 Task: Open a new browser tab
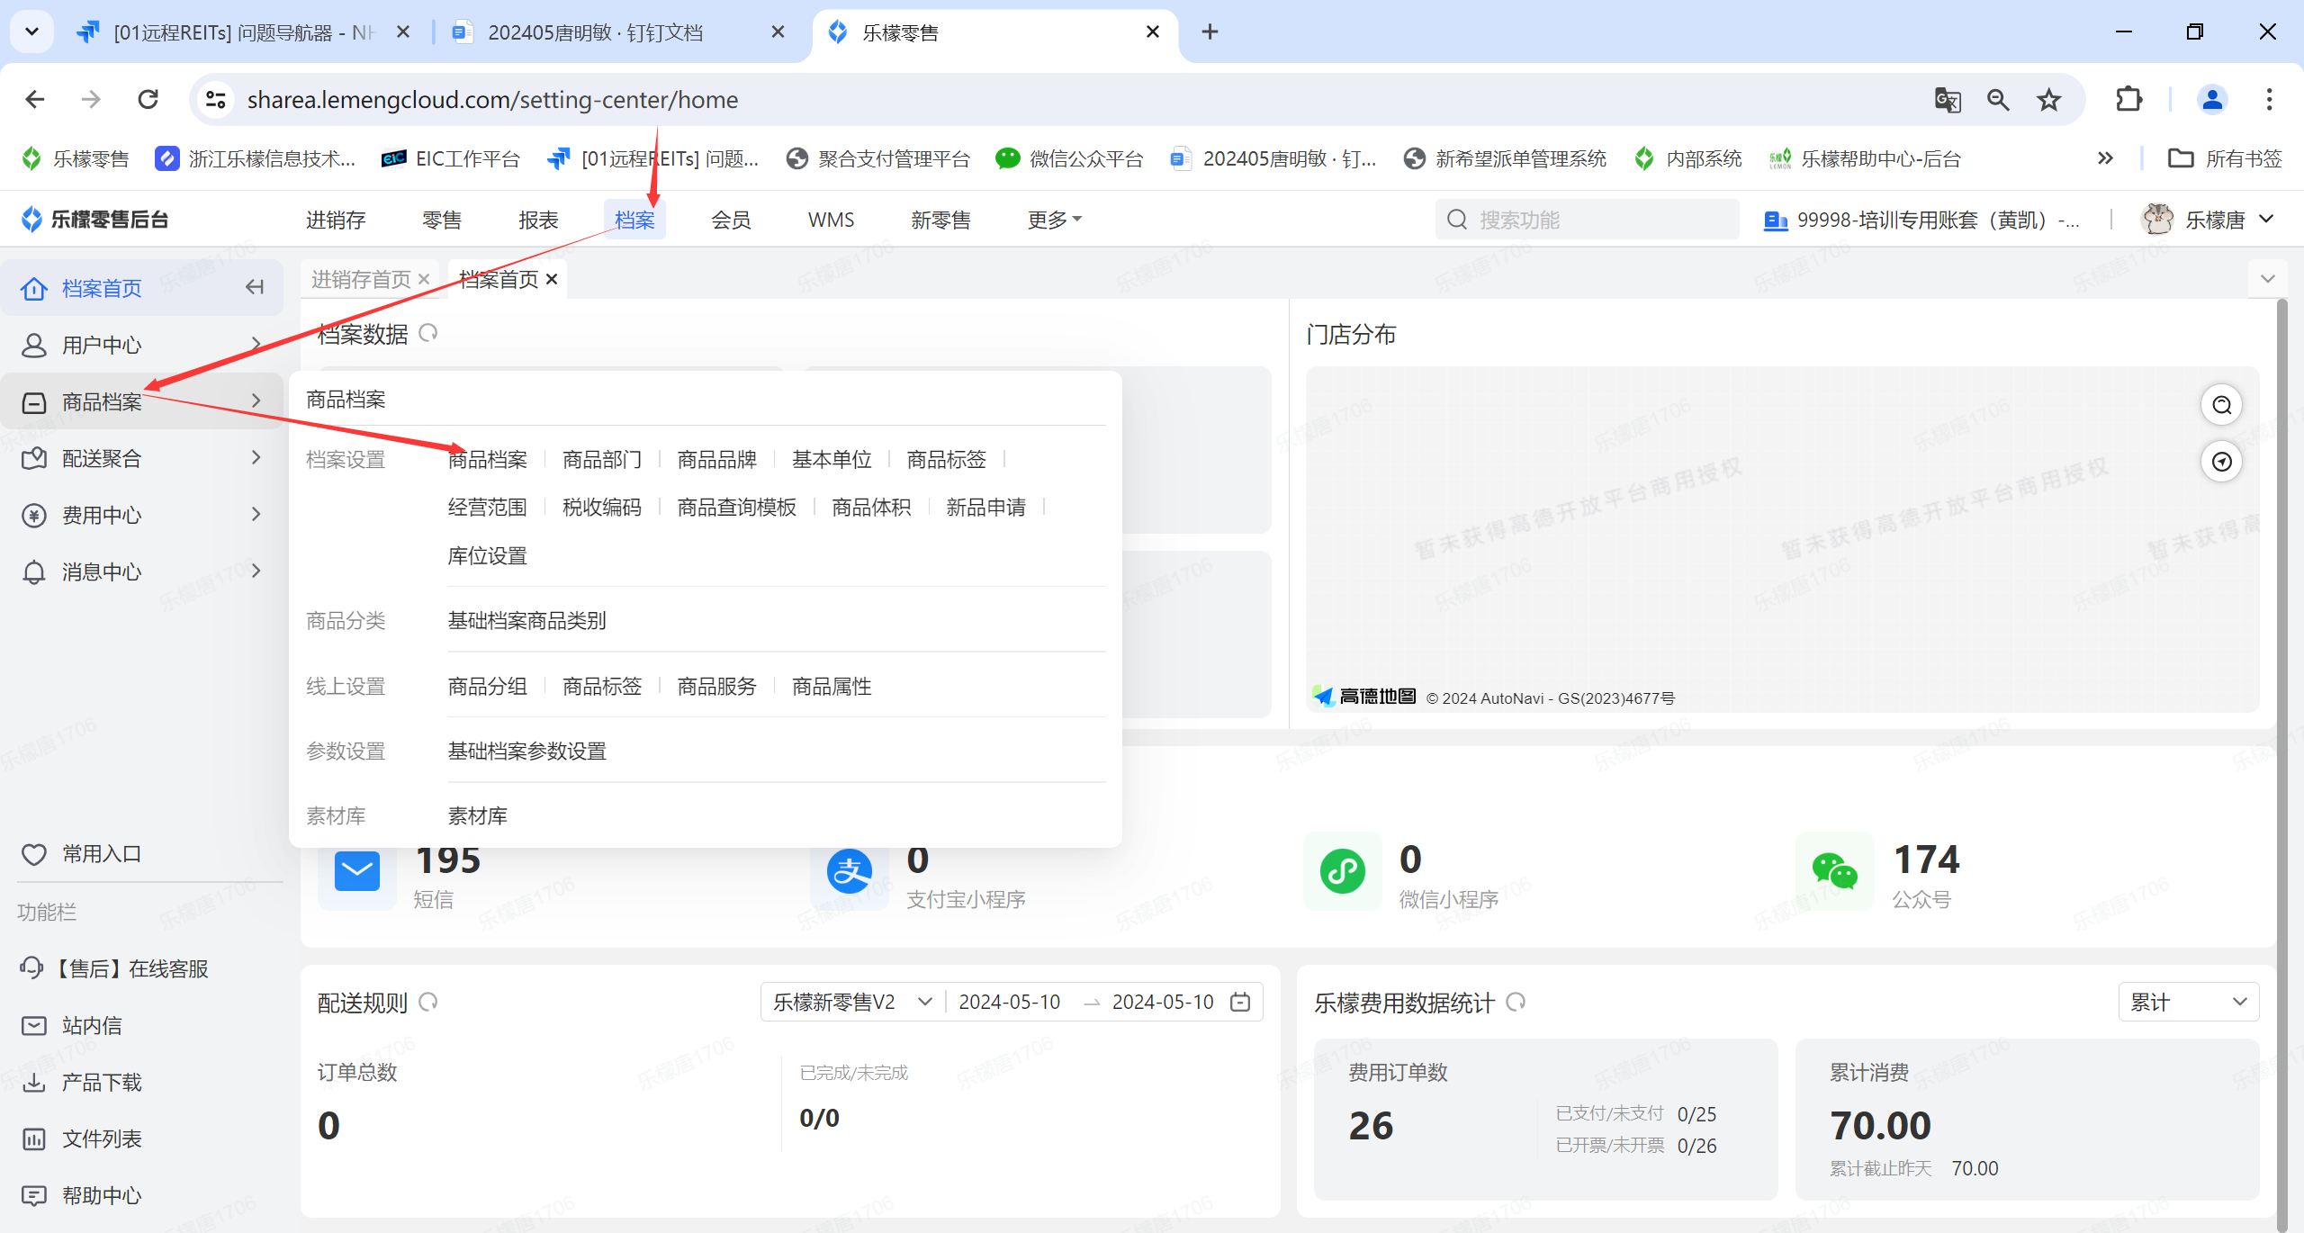[1210, 32]
